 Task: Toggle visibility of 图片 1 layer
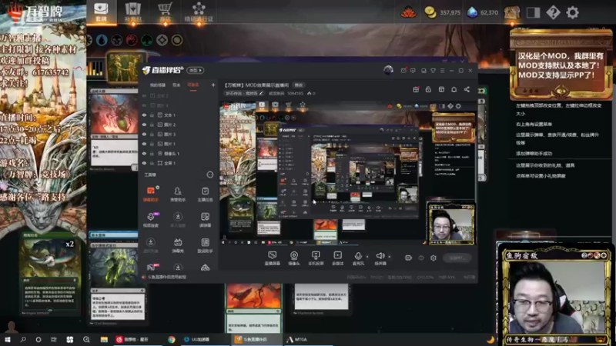pyautogui.click(x=144, y=144)
